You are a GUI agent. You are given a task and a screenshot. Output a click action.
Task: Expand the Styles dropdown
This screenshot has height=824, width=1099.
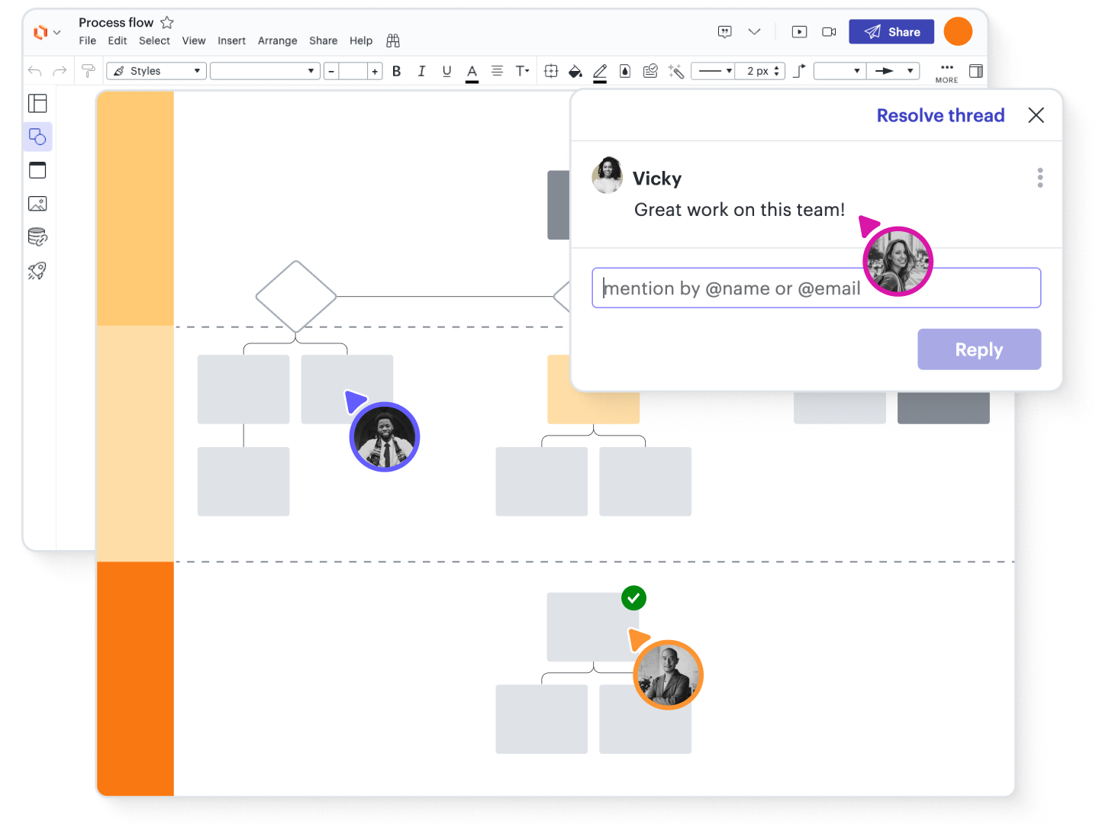[156, 71]
